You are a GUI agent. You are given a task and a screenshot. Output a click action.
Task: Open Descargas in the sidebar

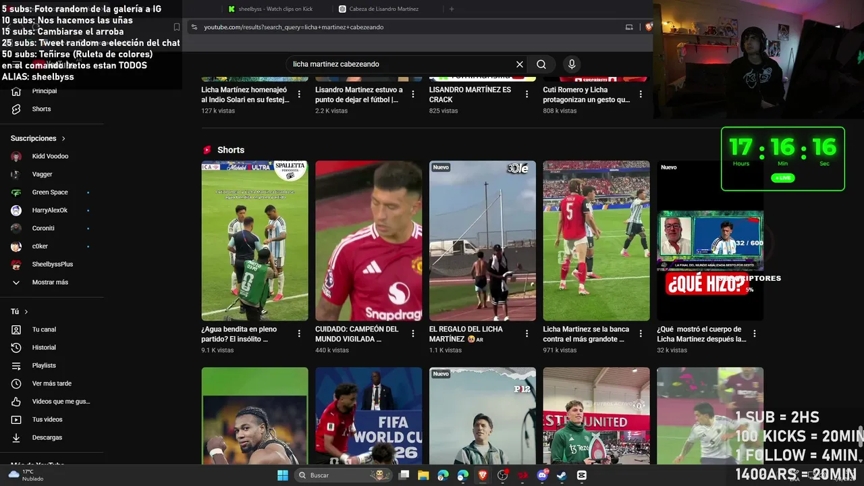(47, 437)
